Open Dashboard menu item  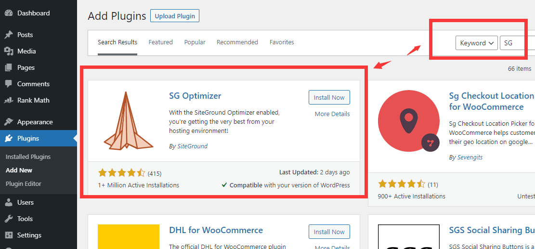pos(39,13)
